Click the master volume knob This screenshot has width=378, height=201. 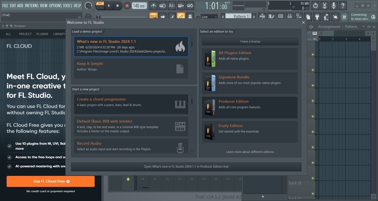(88, 6)
